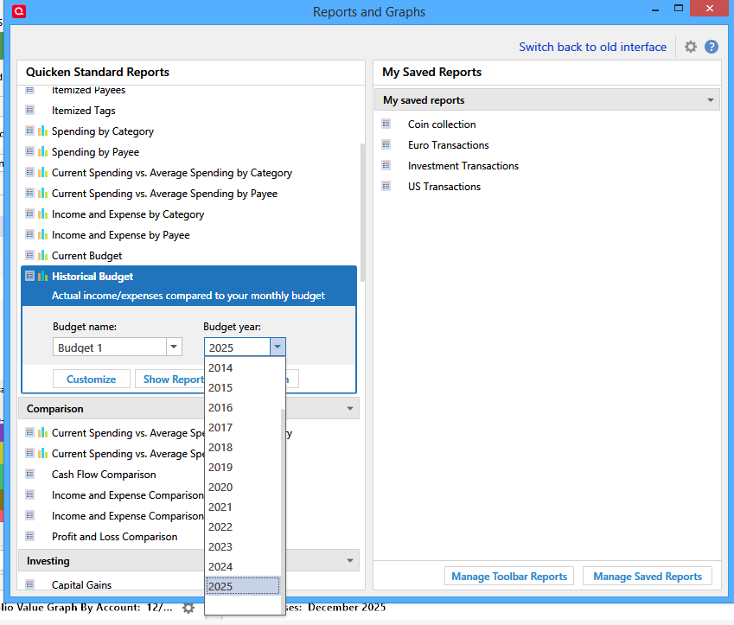Click the report icon beside Capital Gains
The image size is (734, 625).
click(x=30, y=584)
